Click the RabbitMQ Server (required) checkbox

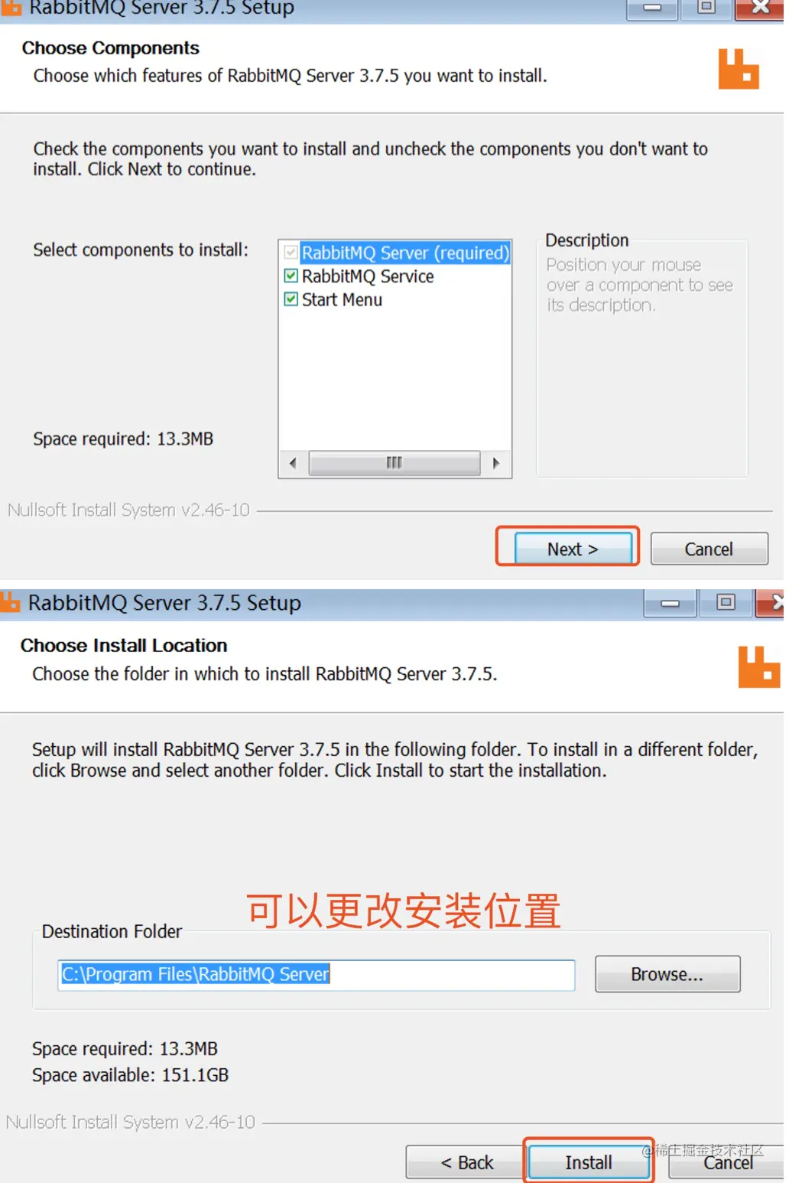291,253
